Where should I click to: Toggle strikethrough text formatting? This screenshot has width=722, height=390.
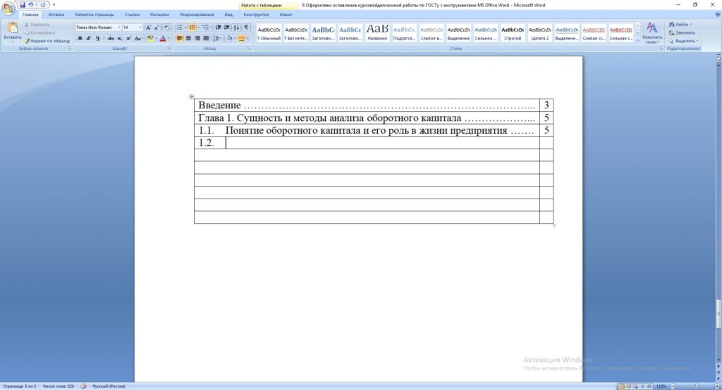110,38
